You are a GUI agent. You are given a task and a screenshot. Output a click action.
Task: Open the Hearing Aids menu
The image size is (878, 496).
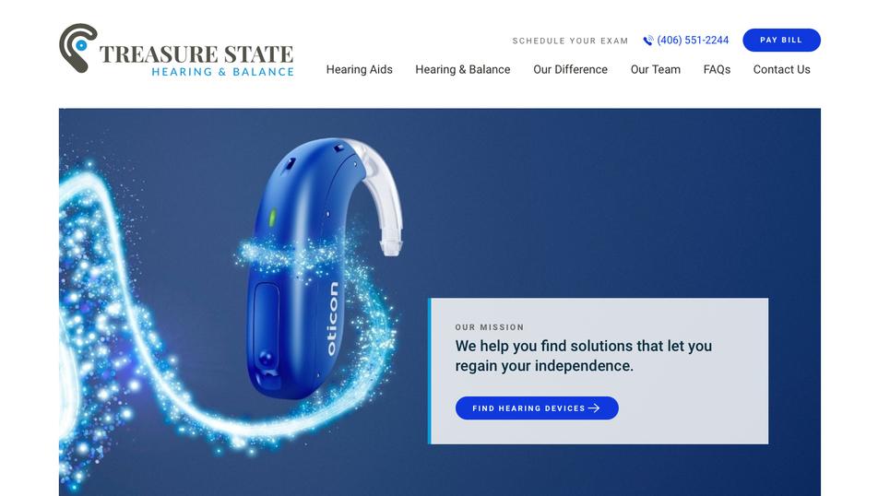point(359,69)
